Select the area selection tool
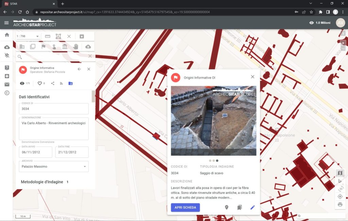The image size is (348, 221). pos(58,36)
